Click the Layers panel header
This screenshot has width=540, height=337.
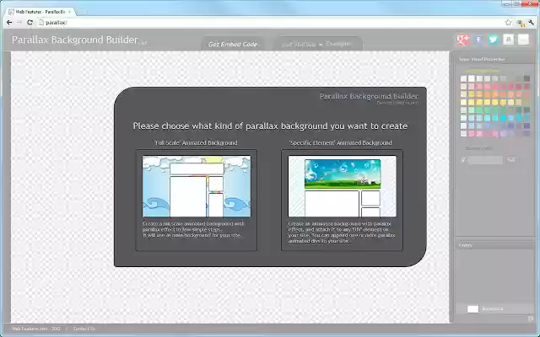point(494,245)
